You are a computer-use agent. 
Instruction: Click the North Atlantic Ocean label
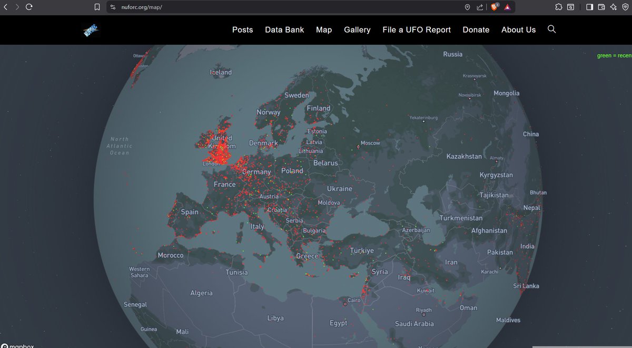120,146
